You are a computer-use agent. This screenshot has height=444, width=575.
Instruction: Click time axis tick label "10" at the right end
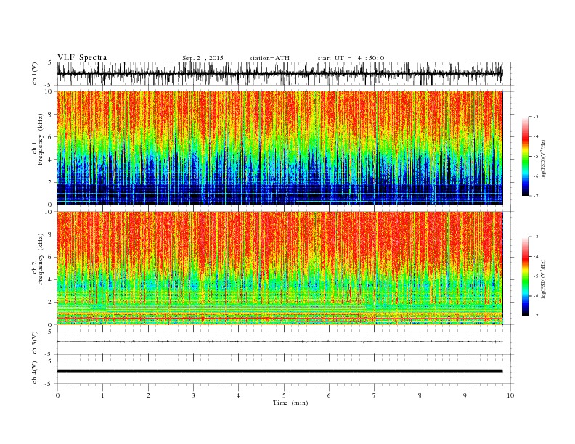(510, 395)
